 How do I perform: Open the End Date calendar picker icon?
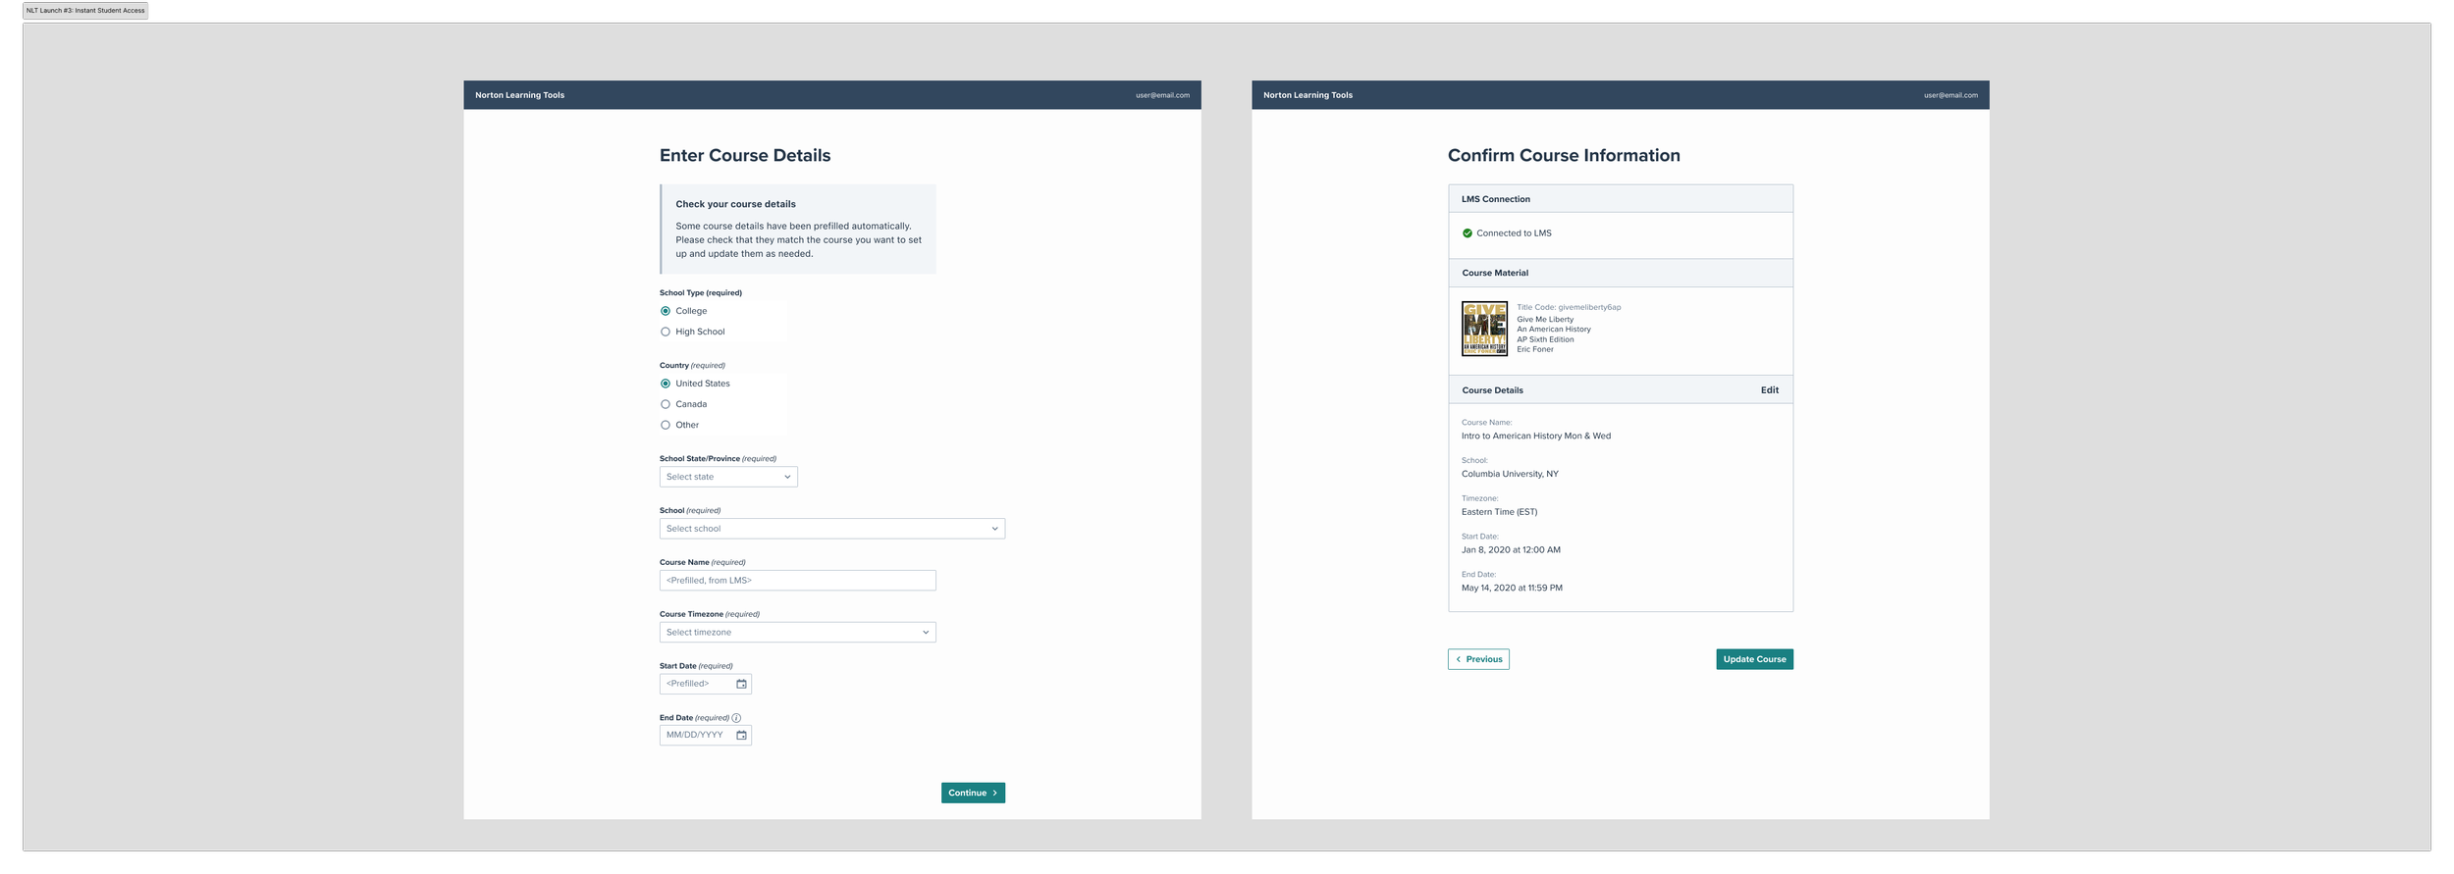[741, 736]
